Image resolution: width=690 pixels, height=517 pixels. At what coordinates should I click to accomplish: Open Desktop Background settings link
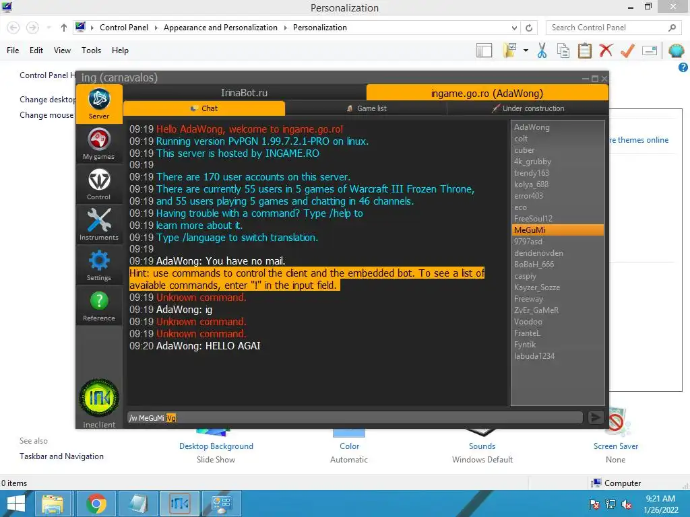216,446
